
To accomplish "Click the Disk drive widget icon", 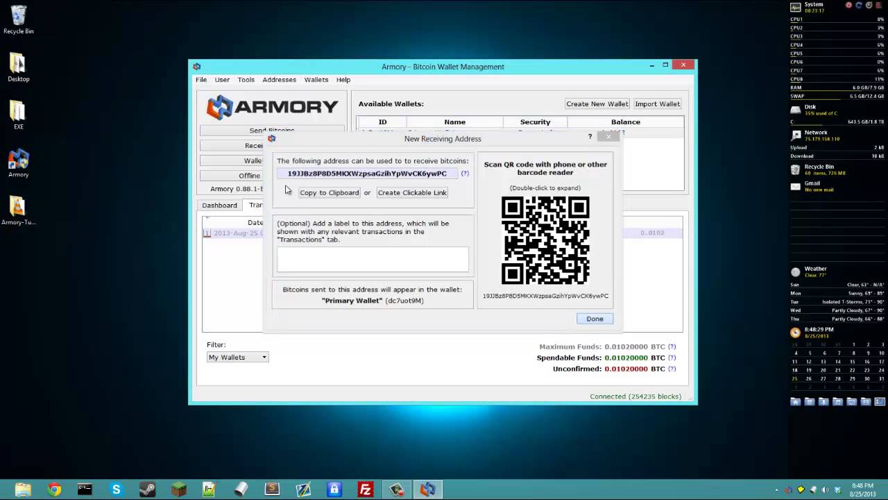I will [796, 110].
